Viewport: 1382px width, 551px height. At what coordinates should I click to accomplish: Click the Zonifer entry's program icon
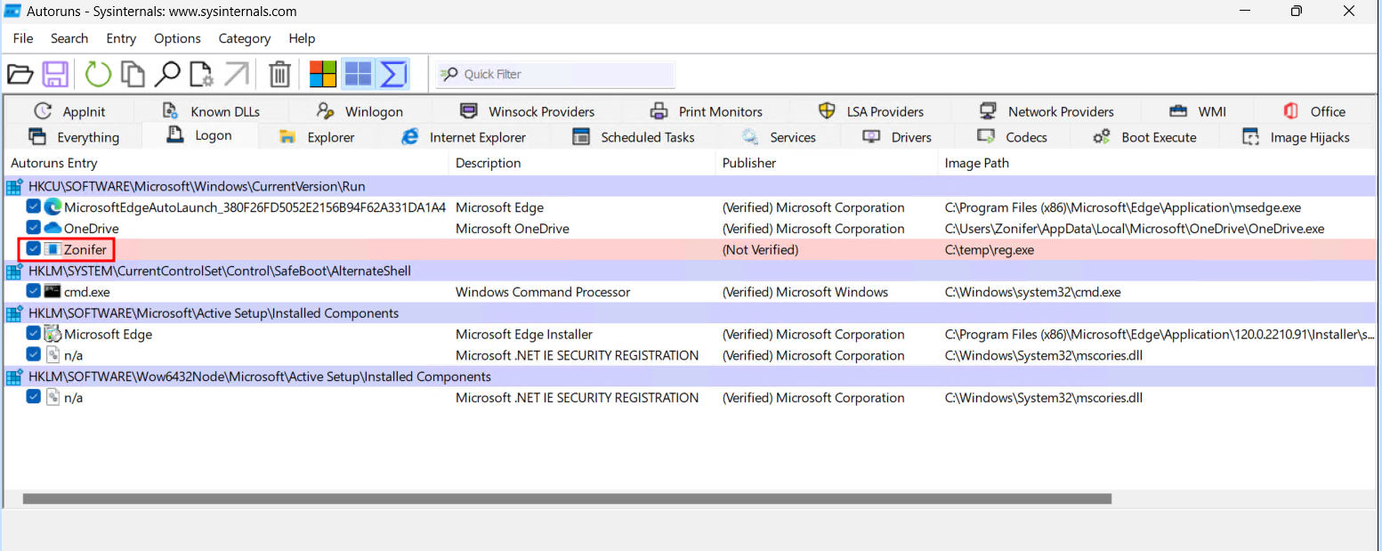(53, 250)
